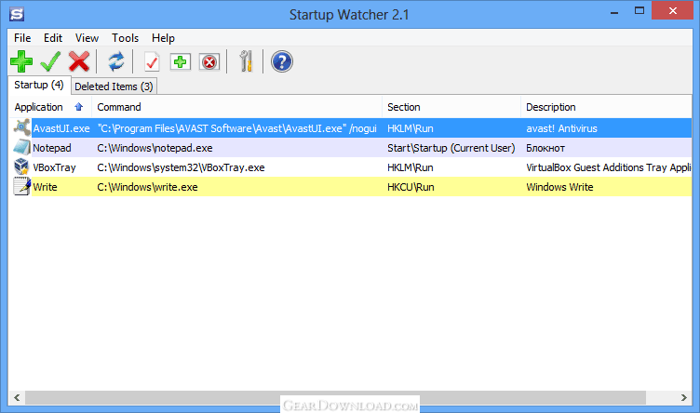Sort list by the Command column header
This screenshot has height=413, width=700.
[119, 107]
